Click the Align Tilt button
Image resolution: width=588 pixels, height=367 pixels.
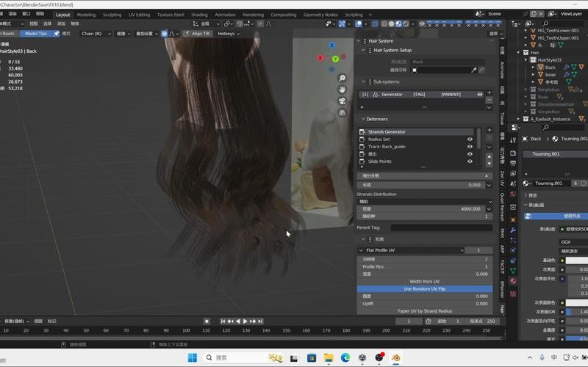(197, 34)
